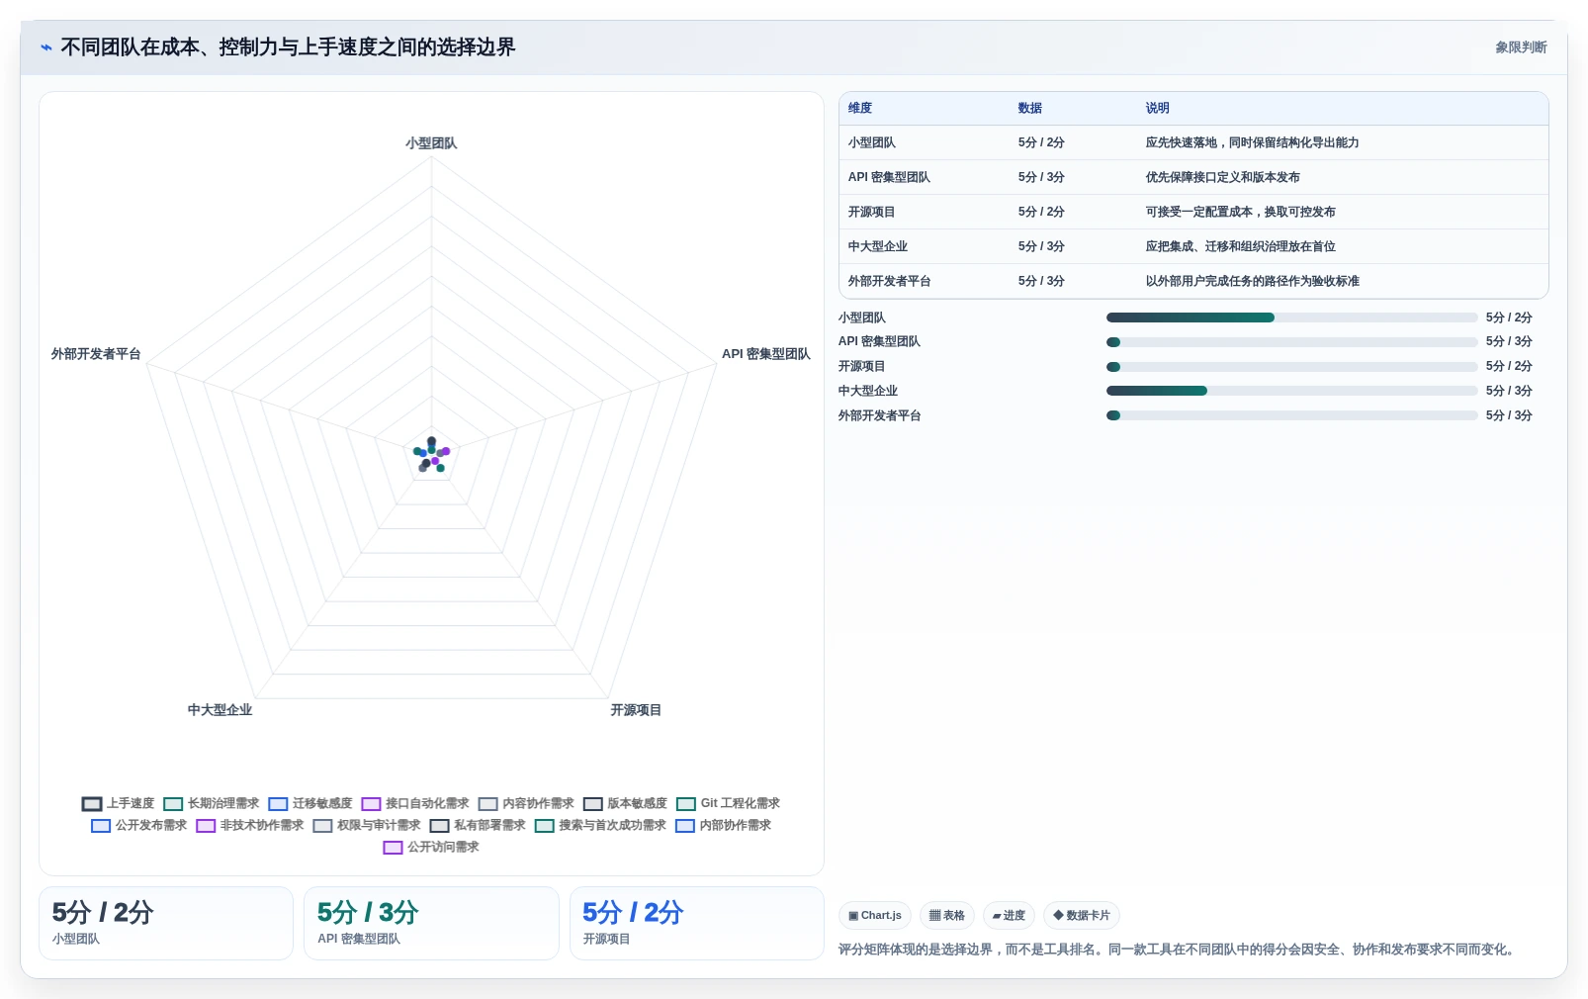
Task: Click the API 密集型团队 progress bar
Action: (1291, 342)
